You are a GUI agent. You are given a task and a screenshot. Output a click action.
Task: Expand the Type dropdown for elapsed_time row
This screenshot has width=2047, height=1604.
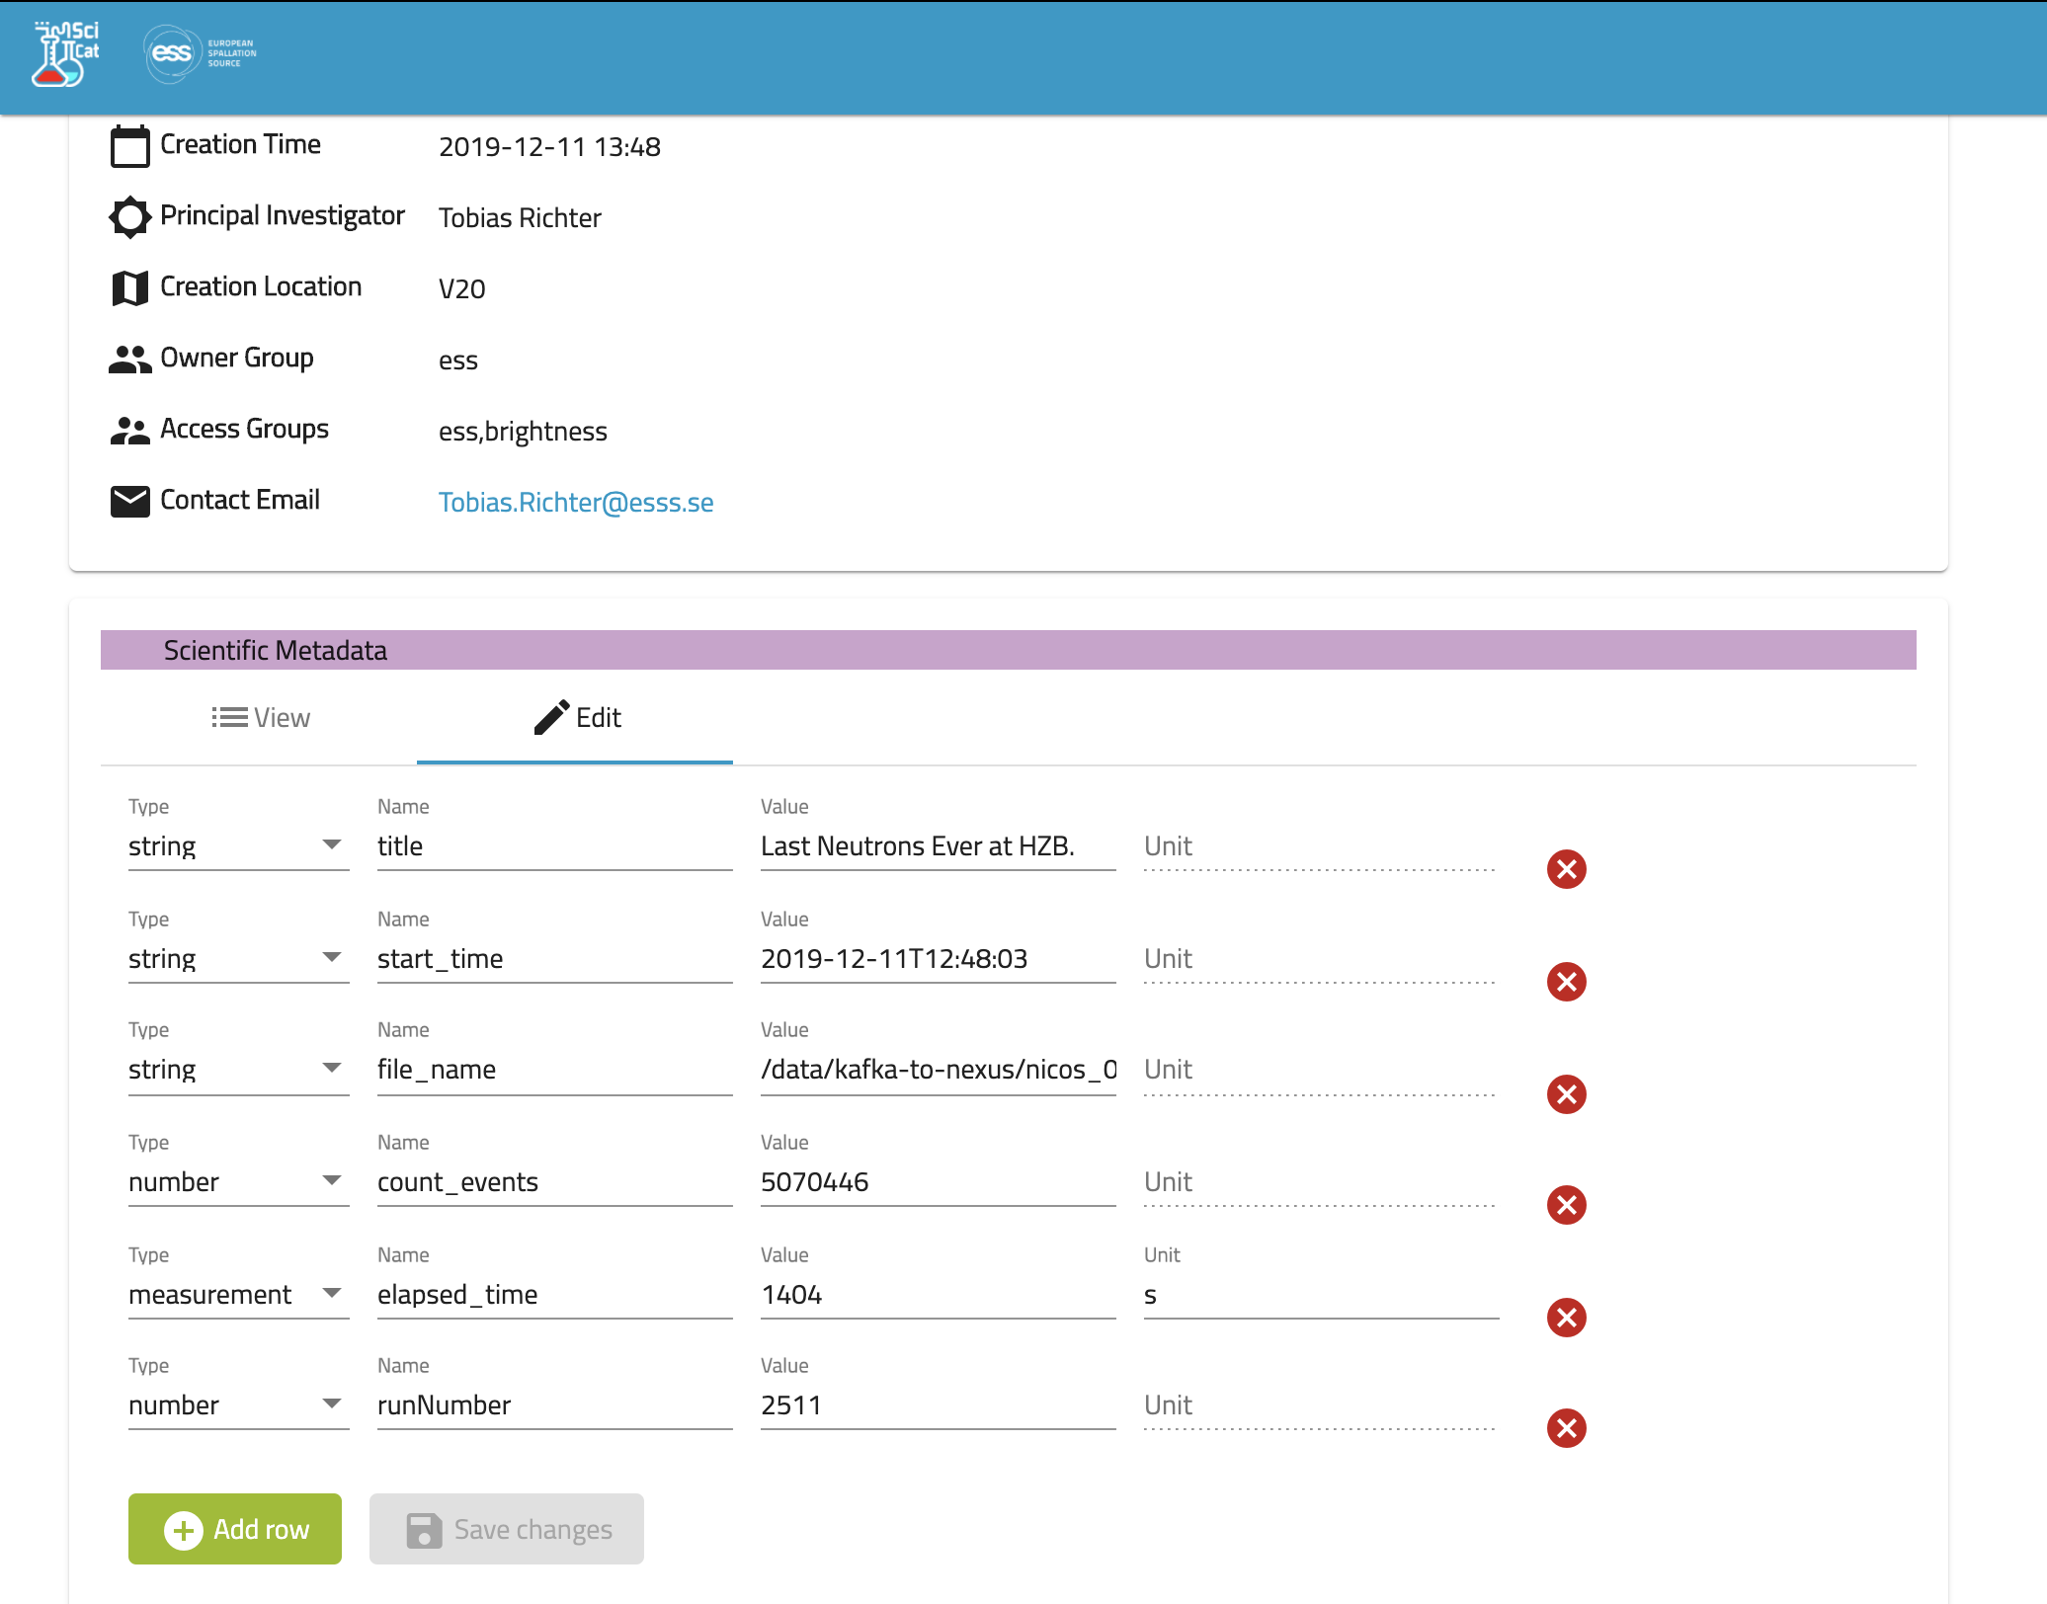(332, 1295)
